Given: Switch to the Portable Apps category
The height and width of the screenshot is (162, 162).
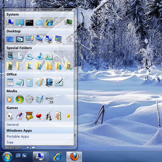Looking at the screenshot, I should coord(18,136).
